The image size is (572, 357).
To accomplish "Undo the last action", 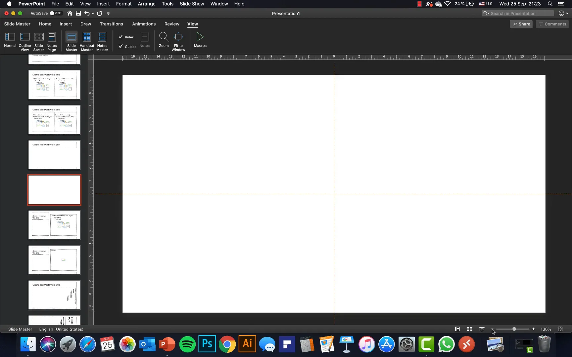I will click(x=87, y=13).
